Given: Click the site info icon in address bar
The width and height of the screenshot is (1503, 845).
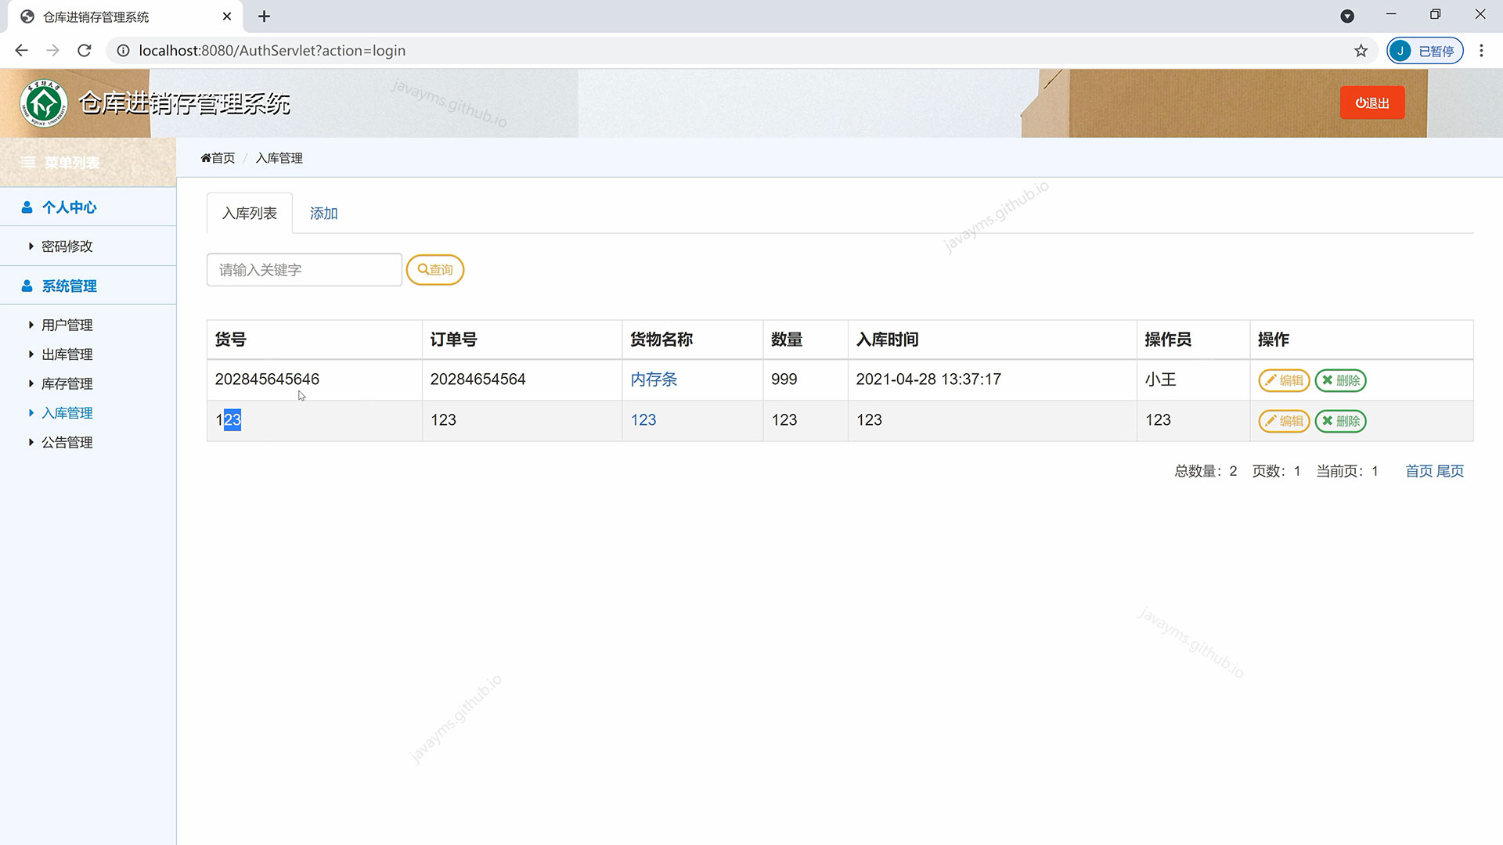Looking at the screenshot, I should (x=123, y=51).
